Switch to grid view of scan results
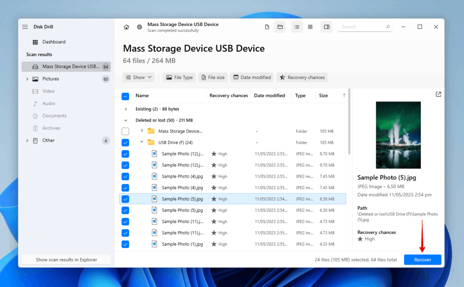This screenshot has width=464, height=287. click(310, 26)
